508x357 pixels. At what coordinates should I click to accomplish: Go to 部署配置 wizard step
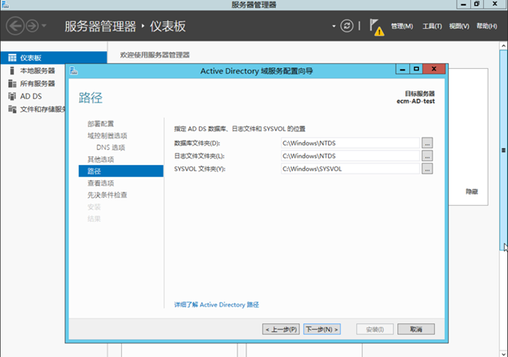pos(100,123)
